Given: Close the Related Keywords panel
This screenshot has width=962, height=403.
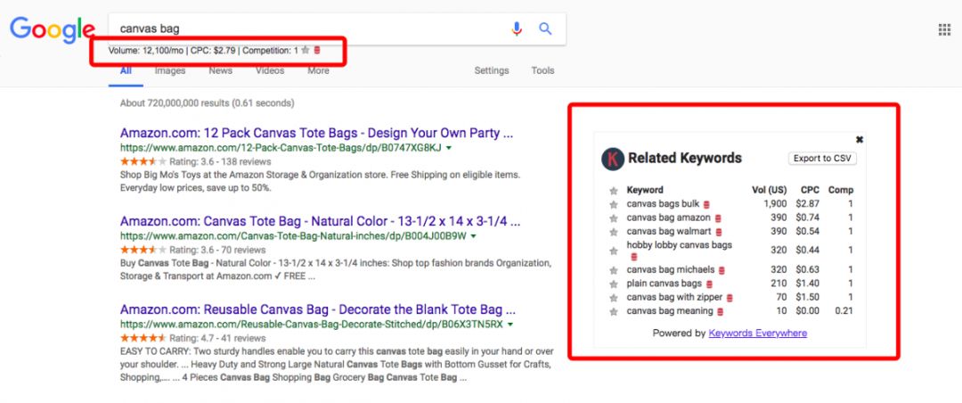Looking at the screenshot, I should click(x=859, y=139).
